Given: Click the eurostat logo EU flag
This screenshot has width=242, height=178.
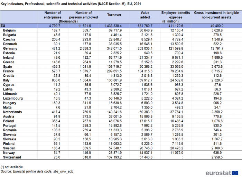Looking at the screenshot, I should coord(235,173).
